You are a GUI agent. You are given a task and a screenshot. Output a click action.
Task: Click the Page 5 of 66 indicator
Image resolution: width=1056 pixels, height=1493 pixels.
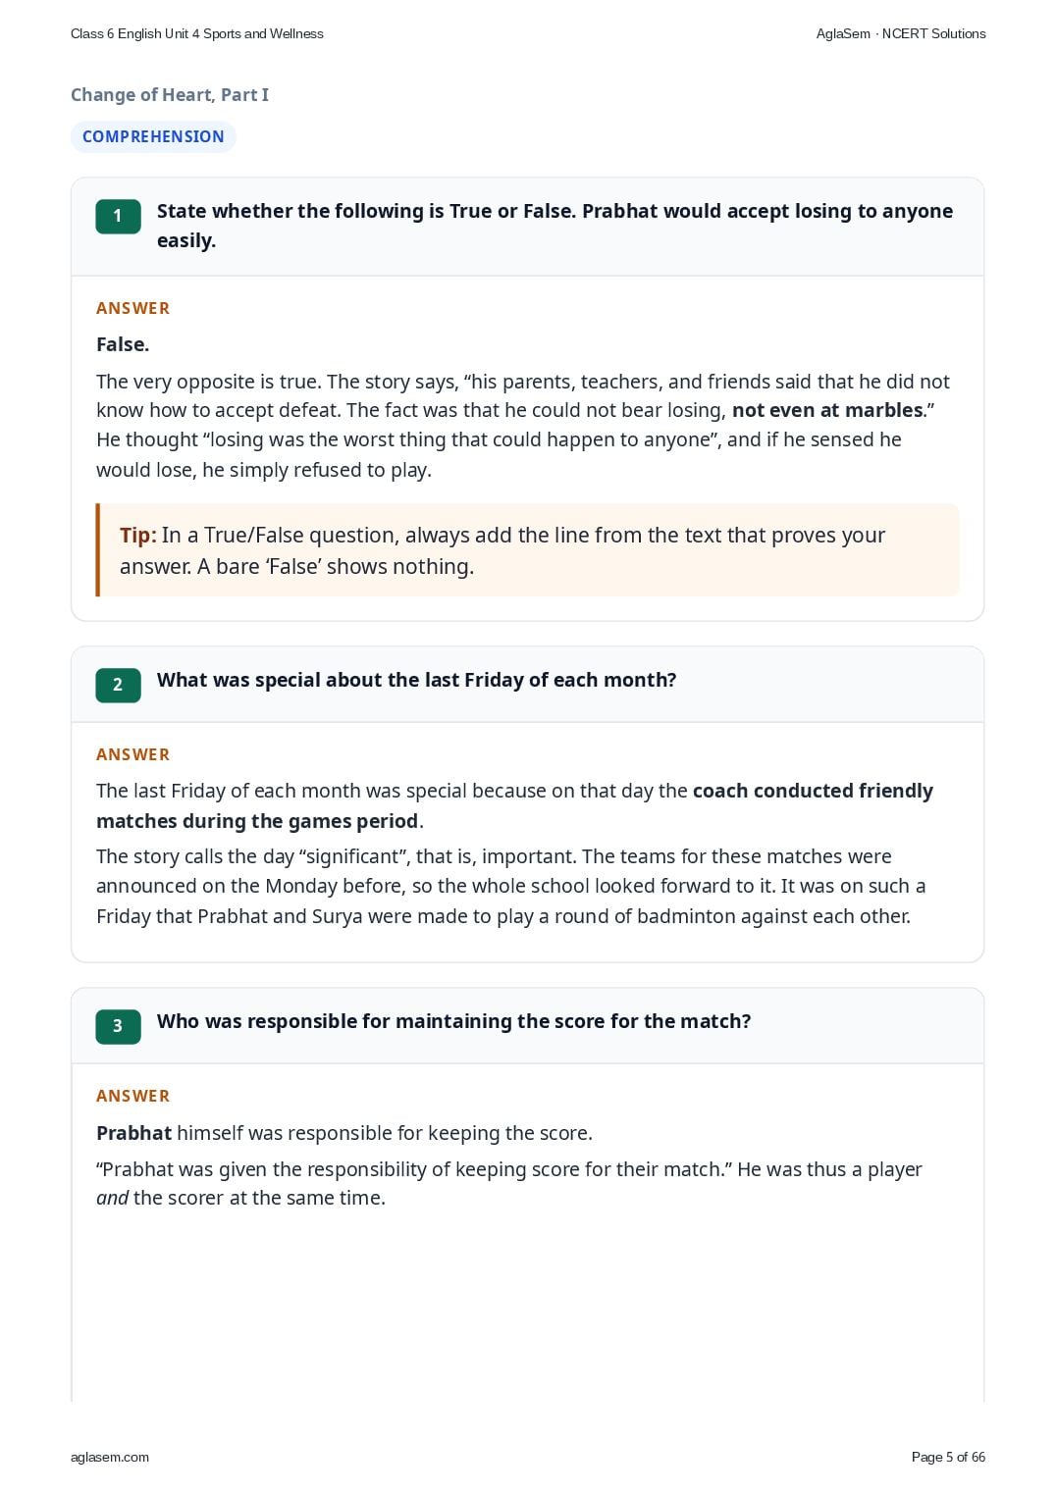(948, 1457)
